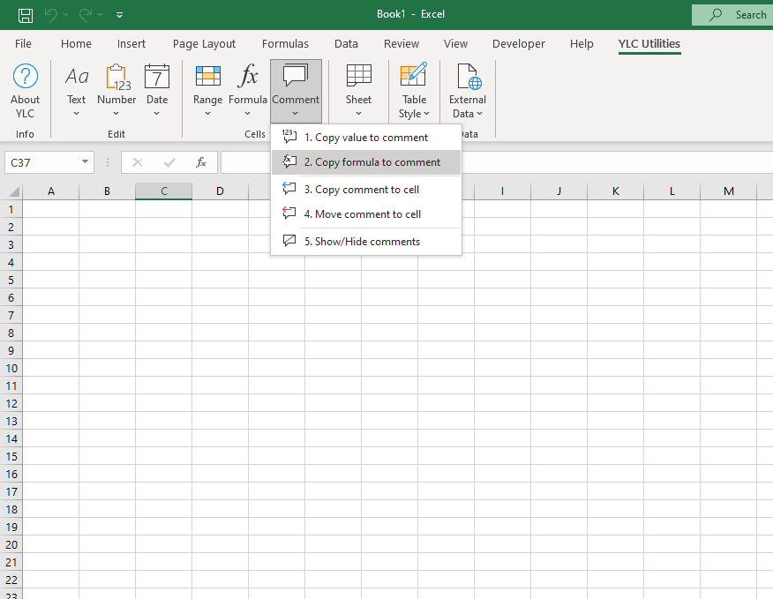
Task: Save the workbook using the disk icon
Action: tap(26, 15)
